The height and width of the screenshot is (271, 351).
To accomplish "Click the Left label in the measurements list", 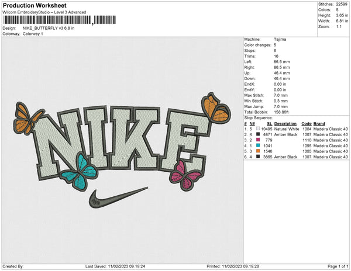I will point(248,62).
